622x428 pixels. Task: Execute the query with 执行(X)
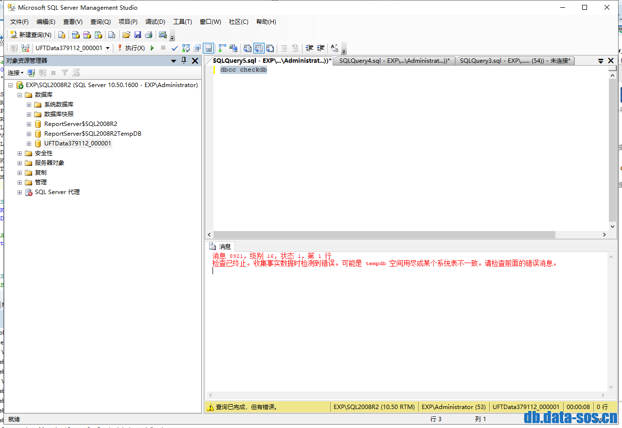coord(132,48)
